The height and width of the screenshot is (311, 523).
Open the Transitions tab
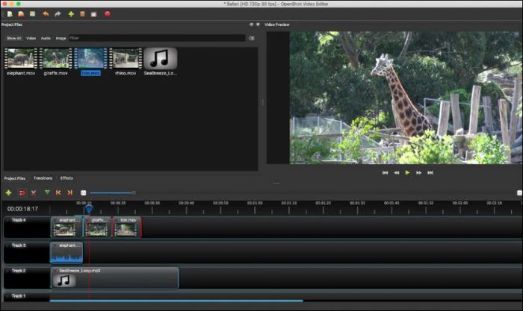(43, 178)
